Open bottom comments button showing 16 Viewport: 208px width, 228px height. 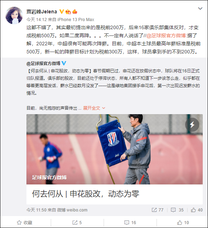pyautogui.click(x=130, y=222)
